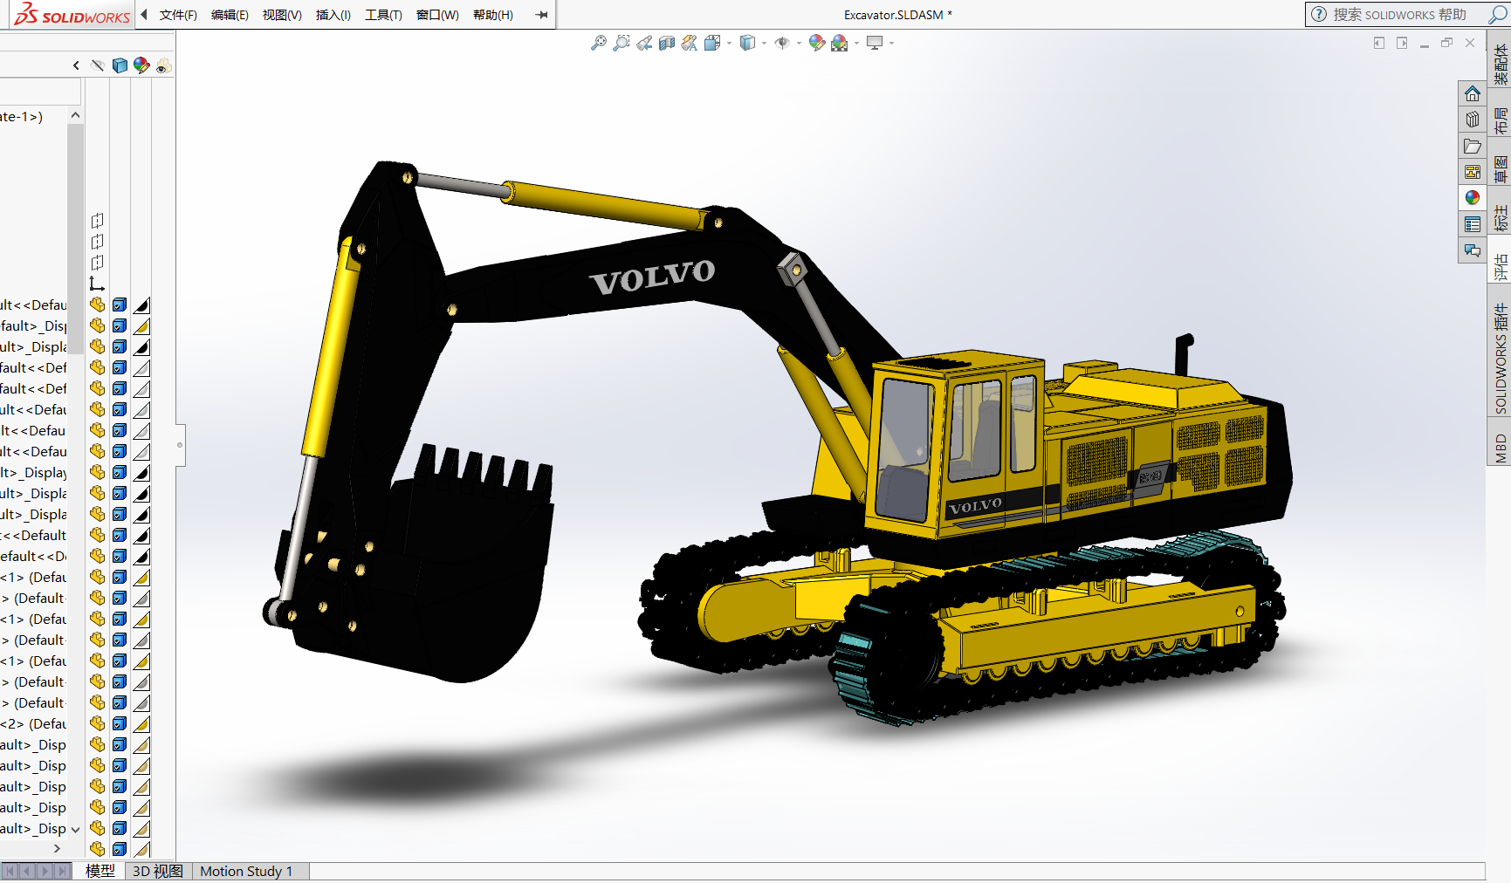Viewport: 1511px width, 883px height.
Task: Open the Design Library pane
Action: tap(1473, 120)
